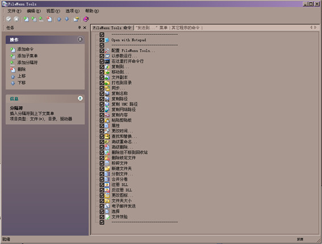Click the move down arrow toolbar icon

point(67,19)
